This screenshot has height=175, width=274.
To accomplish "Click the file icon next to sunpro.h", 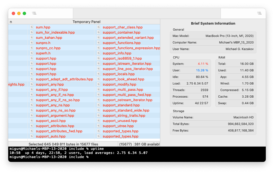I will click(32, 43).
